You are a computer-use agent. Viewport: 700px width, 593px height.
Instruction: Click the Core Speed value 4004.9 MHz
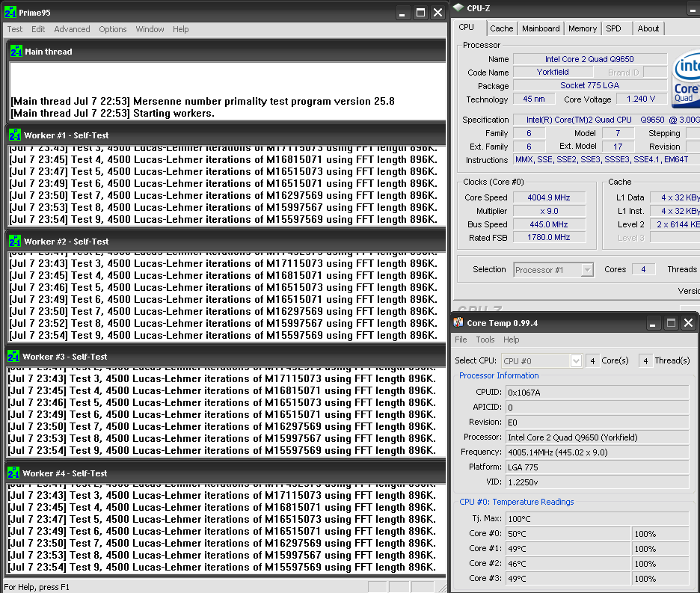[549, 197]
